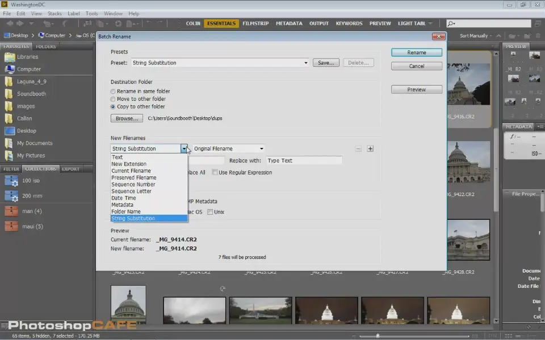Choose Sequence Number from the dropdown list
The width and height of the screenshot is (545, 340).
pyautogui.click(x=149, y=185)
